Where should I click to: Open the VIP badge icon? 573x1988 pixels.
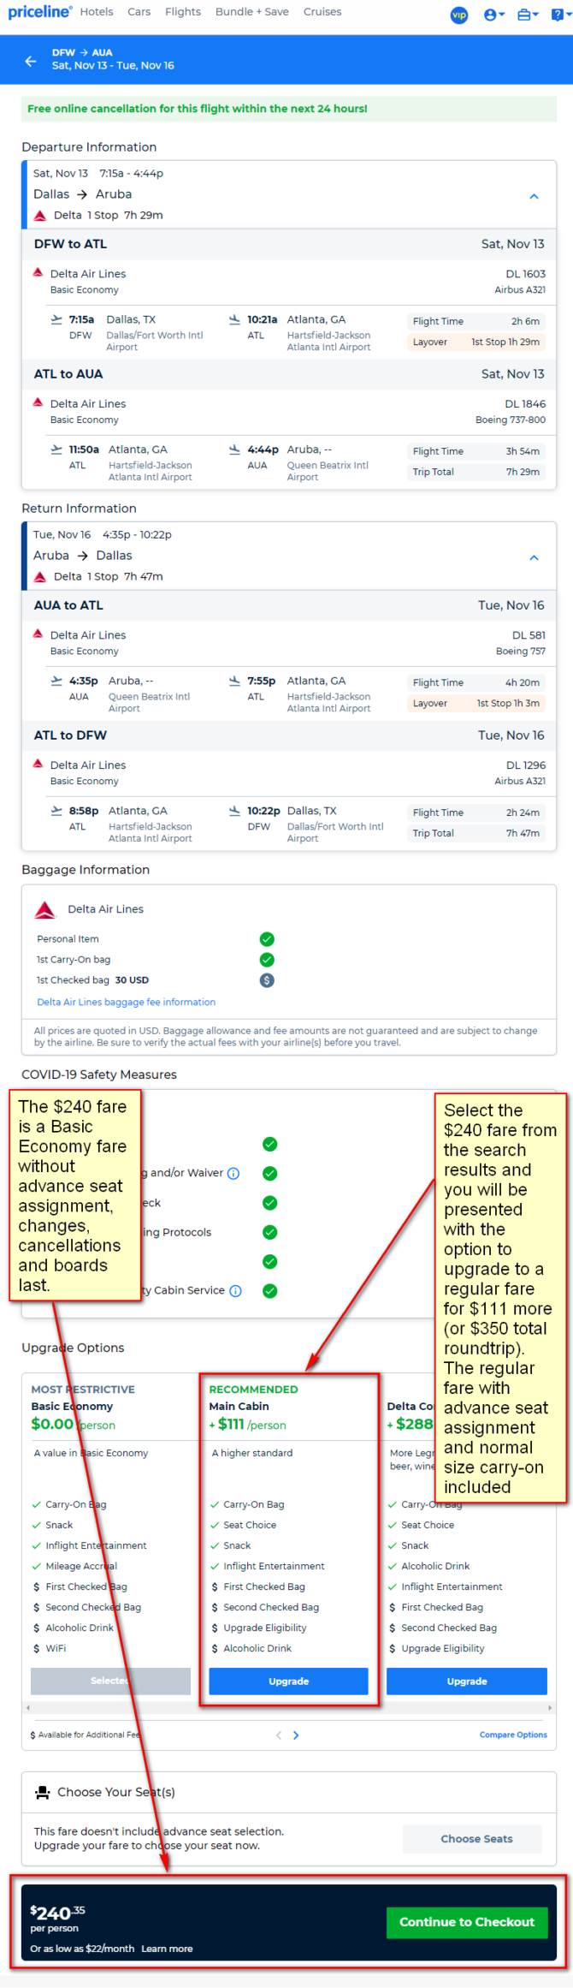click(x=459, y=15)
